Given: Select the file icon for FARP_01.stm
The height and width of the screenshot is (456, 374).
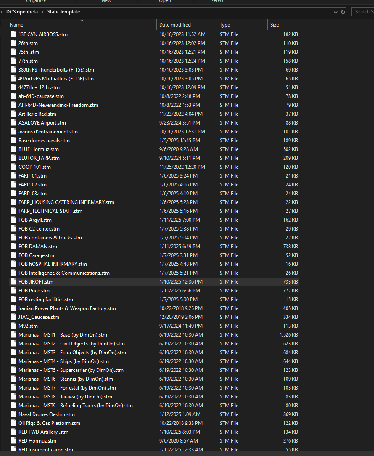Looking at the screenshot, I should 13,175.
